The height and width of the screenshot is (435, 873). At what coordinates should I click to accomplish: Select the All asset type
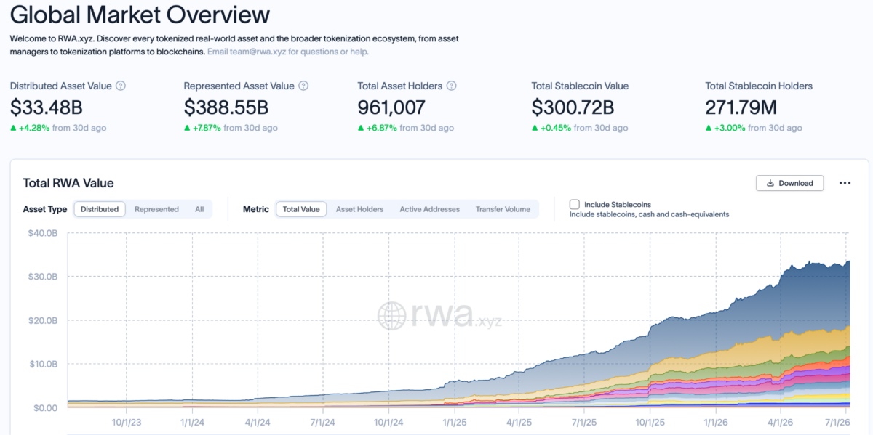tap(199, 209)
